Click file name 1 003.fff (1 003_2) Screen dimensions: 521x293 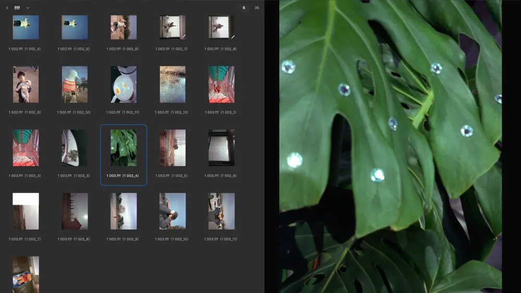tap(24, 175)
